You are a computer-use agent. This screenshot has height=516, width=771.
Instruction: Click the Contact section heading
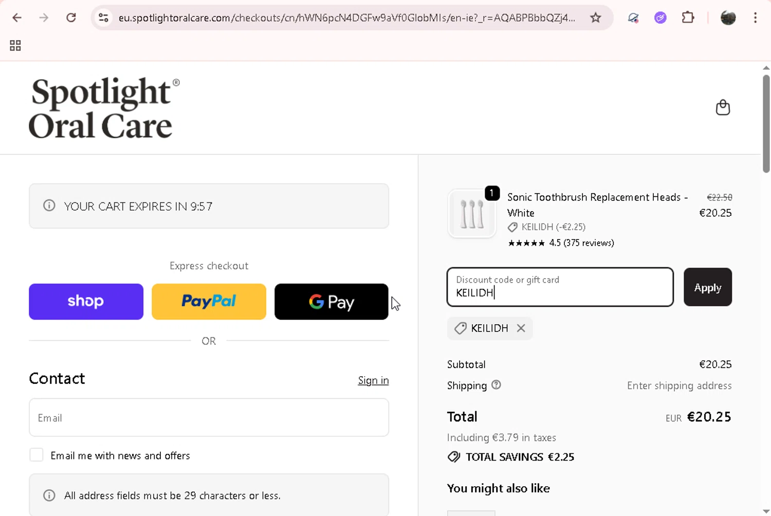(x=57, y=379)
